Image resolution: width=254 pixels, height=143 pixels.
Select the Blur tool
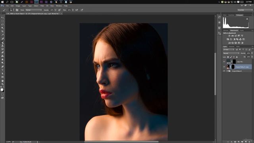coord(2,59)
